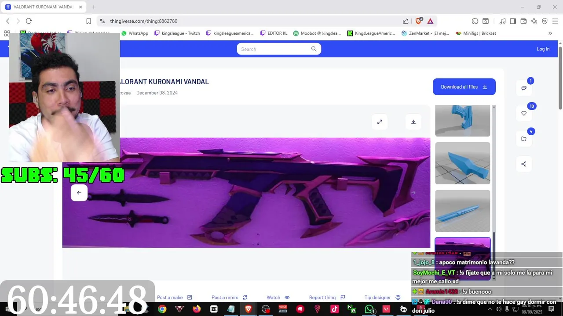Download the current image file
This screenshot has width=563, height=316.
(x=413, y=122)
